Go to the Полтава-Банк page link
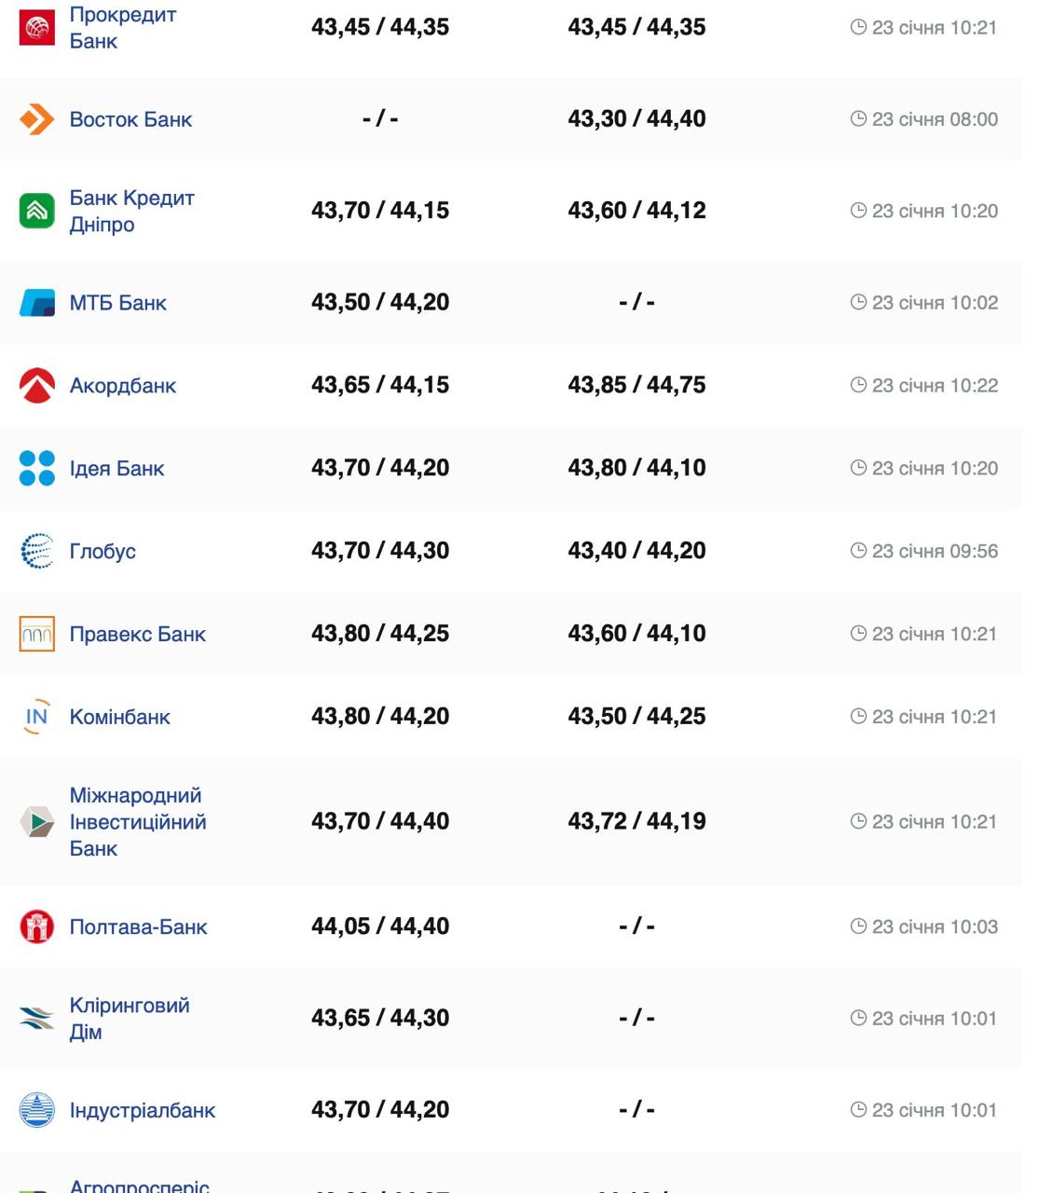Screen dimensions: 1040x1193 [x=138, y=926]
